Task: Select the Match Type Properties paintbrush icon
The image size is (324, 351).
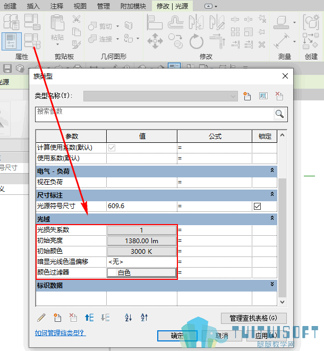Action: tap(76, 44)
